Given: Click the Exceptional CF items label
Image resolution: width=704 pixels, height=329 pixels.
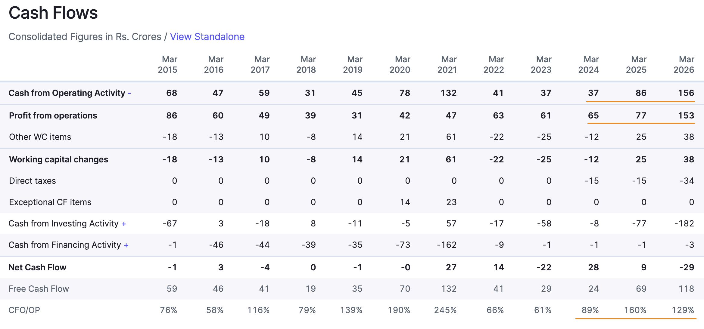Looking at the screenshot, I should point(50,202).
